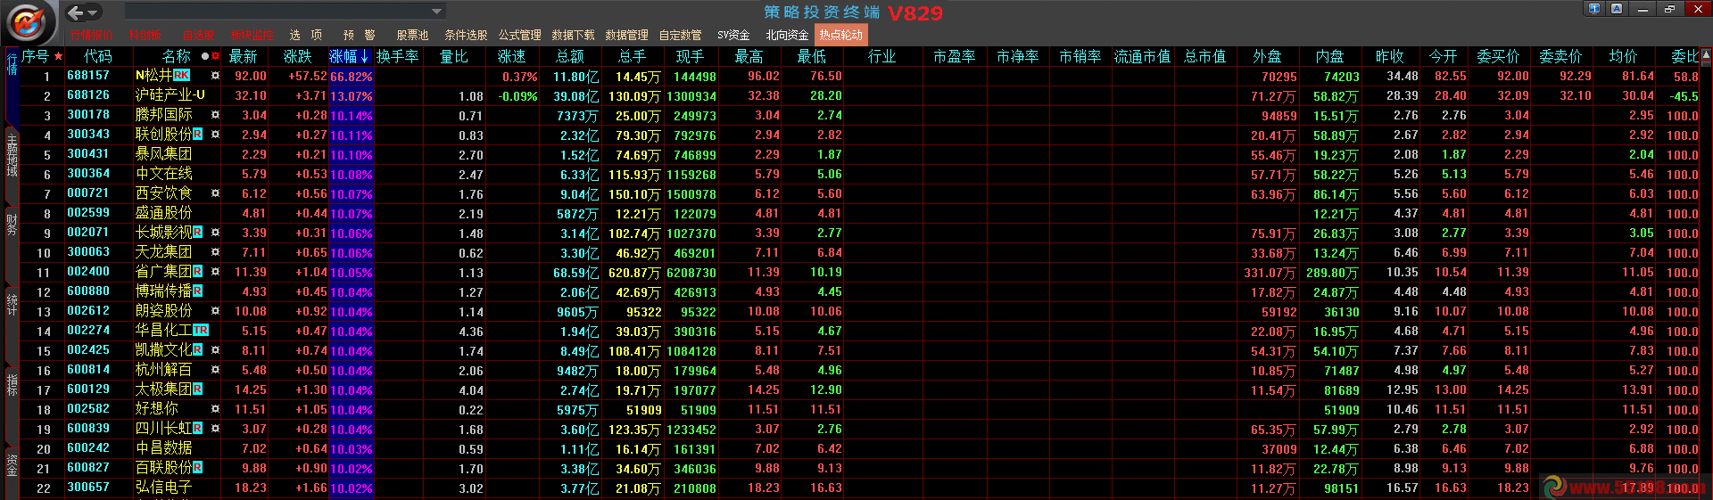
Task: Sort by 委买价 column header
Action: [1498, 56]
